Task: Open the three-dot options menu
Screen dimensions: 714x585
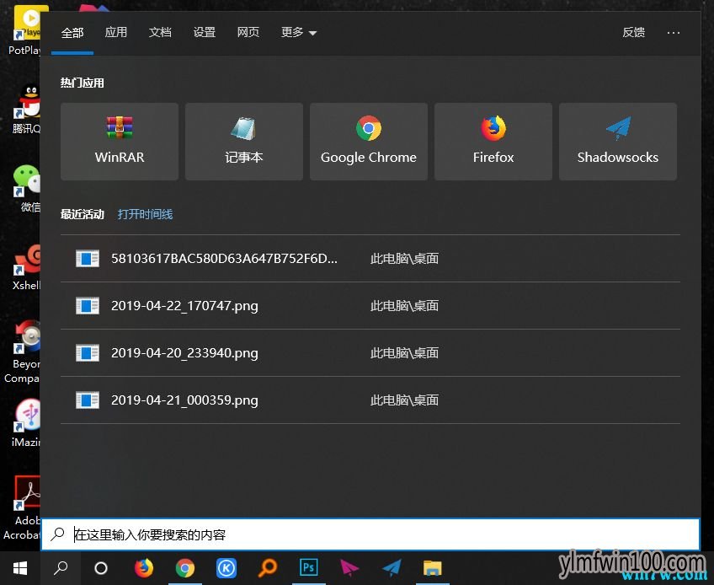Action: [674, 32]
